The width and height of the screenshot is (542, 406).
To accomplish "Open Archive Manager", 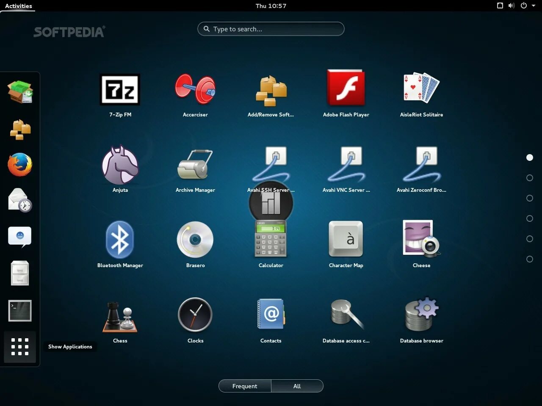I will pyautogui.click(x=195, y=165).
